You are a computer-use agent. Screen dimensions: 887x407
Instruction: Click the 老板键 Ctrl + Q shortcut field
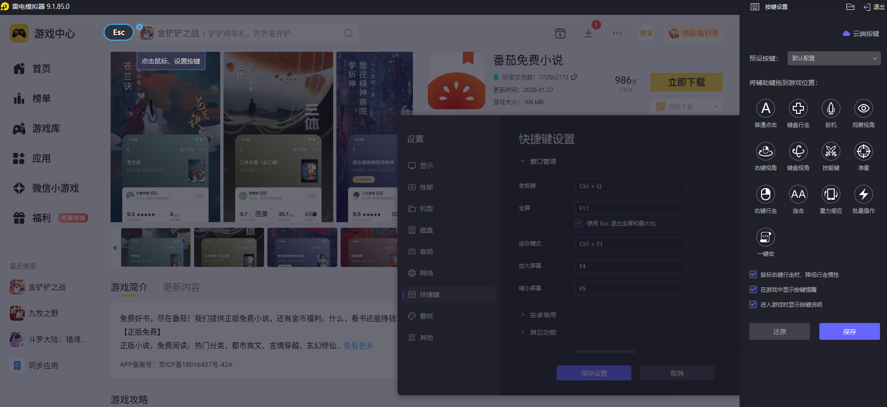click(630, 186)
